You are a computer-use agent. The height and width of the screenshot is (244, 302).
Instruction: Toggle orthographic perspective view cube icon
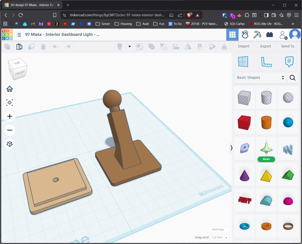[9, 144]
